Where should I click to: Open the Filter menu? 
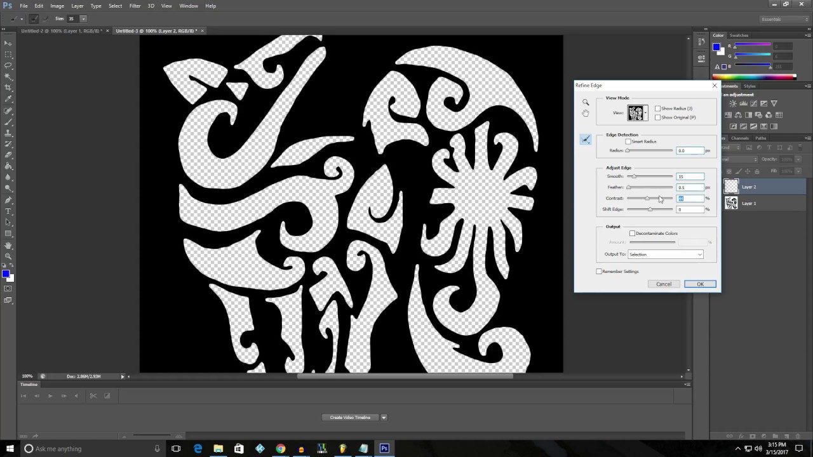click(x=135, y=6)
